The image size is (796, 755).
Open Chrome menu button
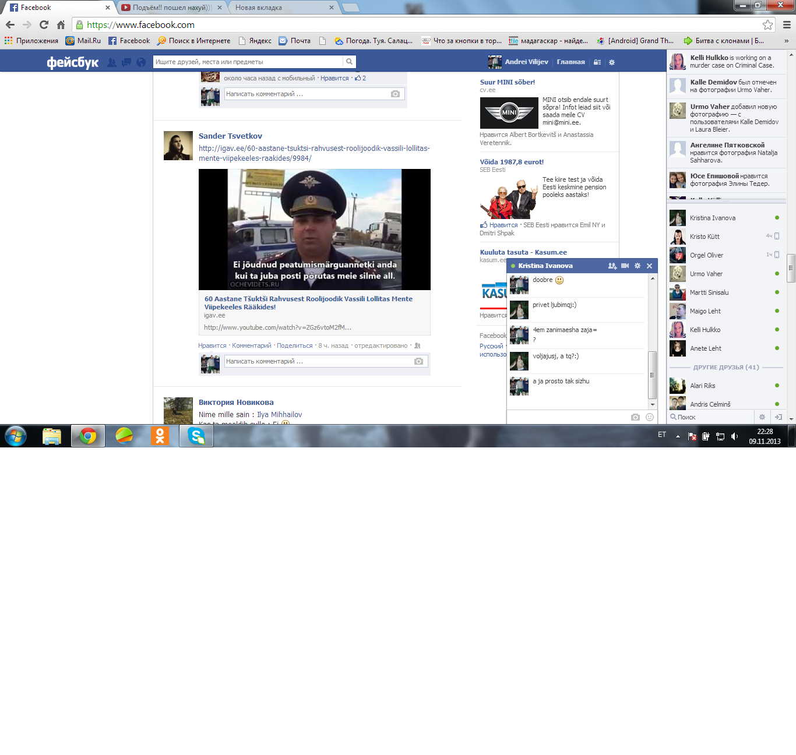(787, 24)
